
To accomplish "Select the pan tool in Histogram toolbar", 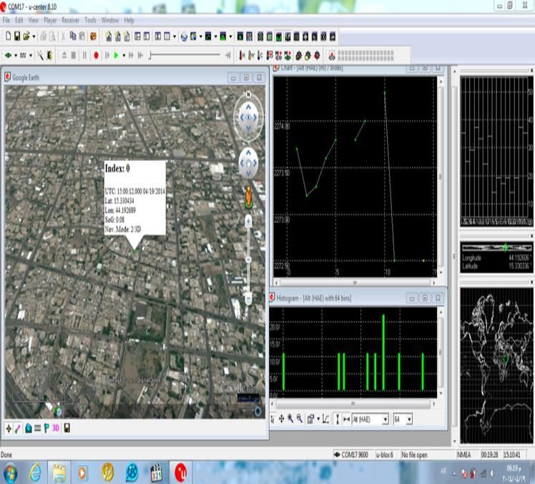I will pos(282,418).
